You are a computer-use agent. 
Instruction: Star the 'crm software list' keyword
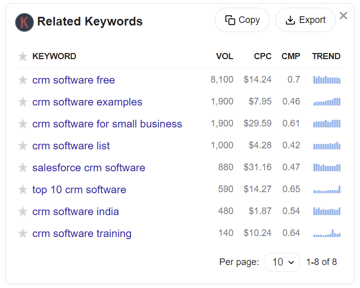[x=22, y=146]
